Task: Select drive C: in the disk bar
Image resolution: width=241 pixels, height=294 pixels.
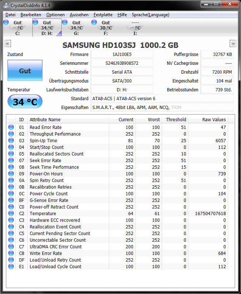Action: (18, 28)
